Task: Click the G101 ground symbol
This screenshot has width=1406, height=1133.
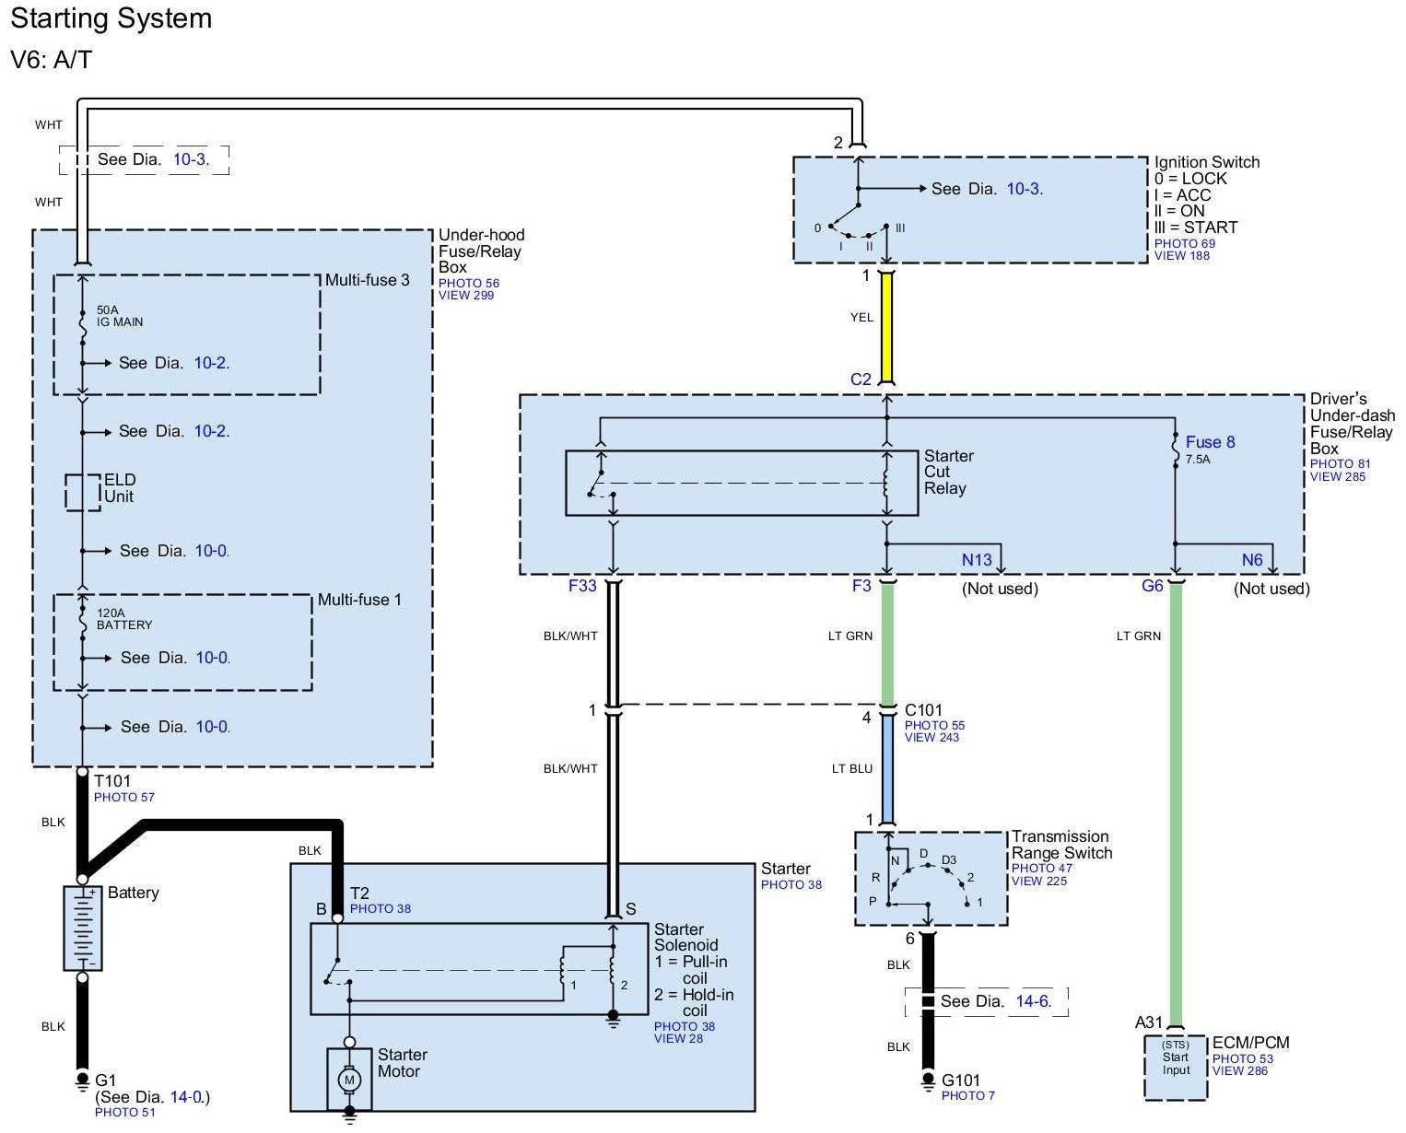Action: pos(928,1080)
